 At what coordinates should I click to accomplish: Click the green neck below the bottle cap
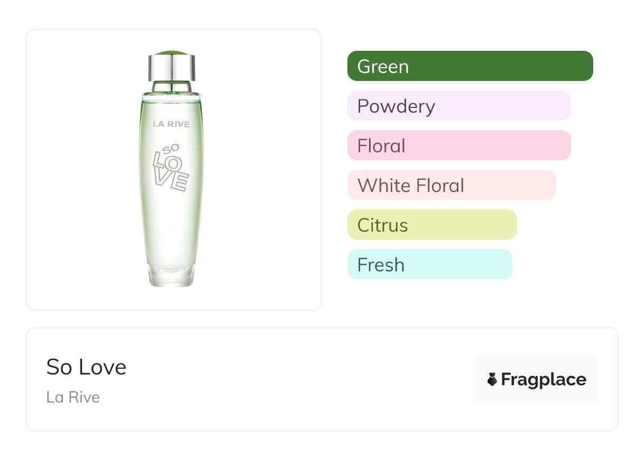pos(172,86)
